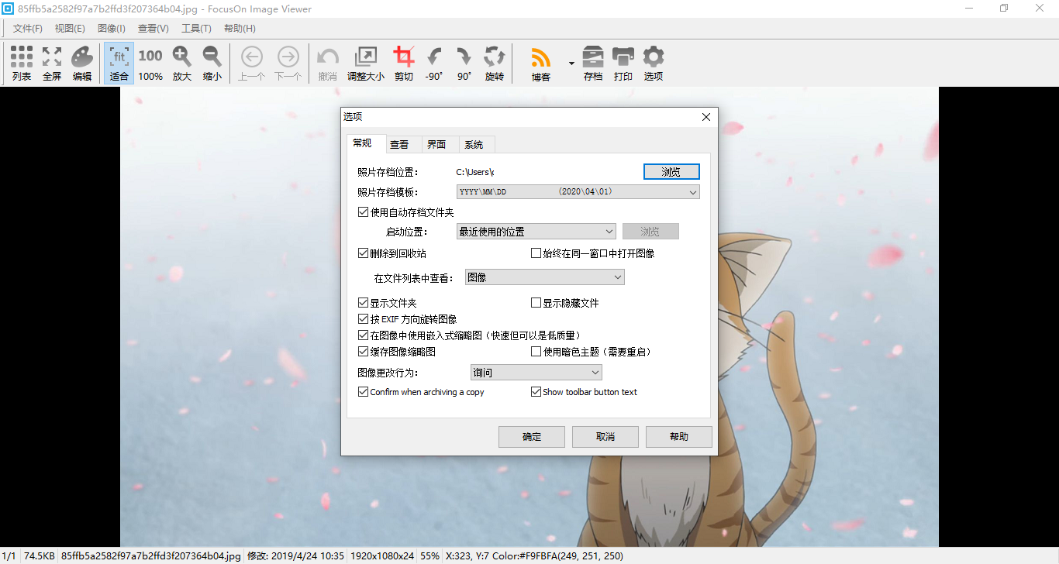Open 调整大小 resize tool
The height and width of the screenshot is (564, 1059).
(366, 63)
